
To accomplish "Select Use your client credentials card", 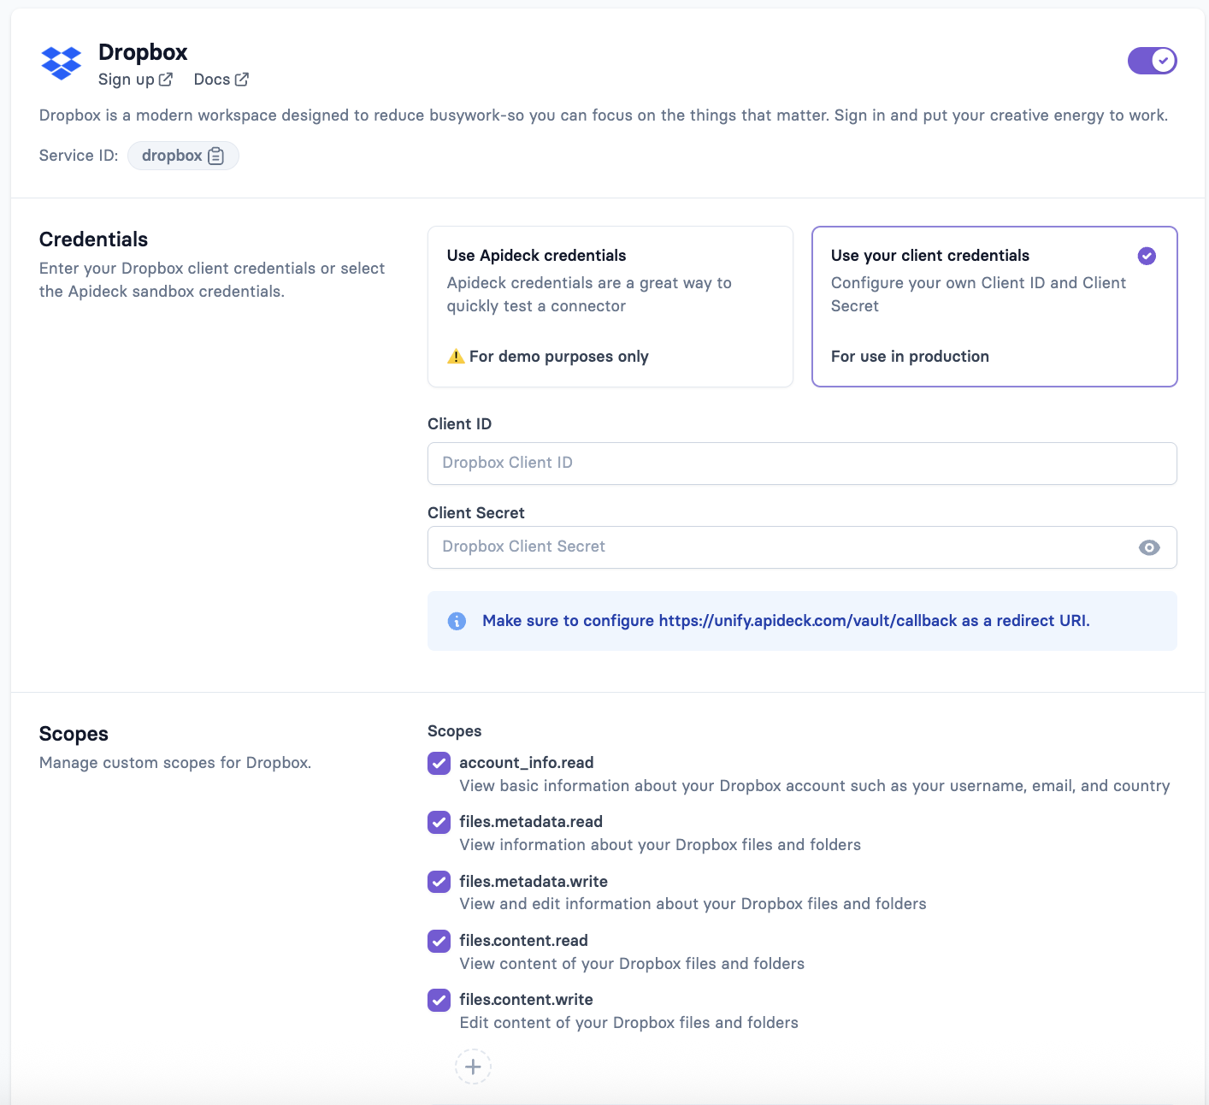I will 994,306.
